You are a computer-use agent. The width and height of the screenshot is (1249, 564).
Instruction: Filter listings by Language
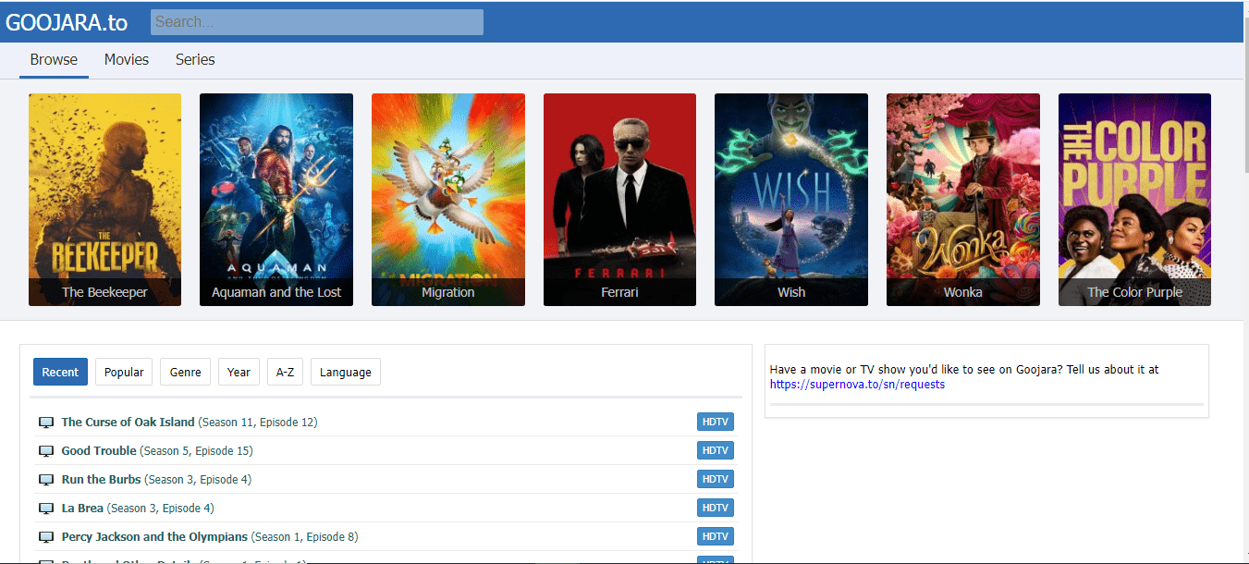click(x=346, y=372)
